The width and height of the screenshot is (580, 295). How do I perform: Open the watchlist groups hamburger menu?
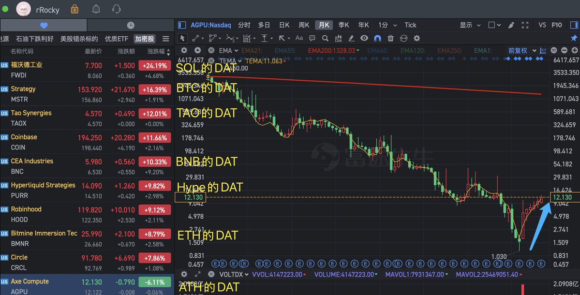tap(166, 38)
